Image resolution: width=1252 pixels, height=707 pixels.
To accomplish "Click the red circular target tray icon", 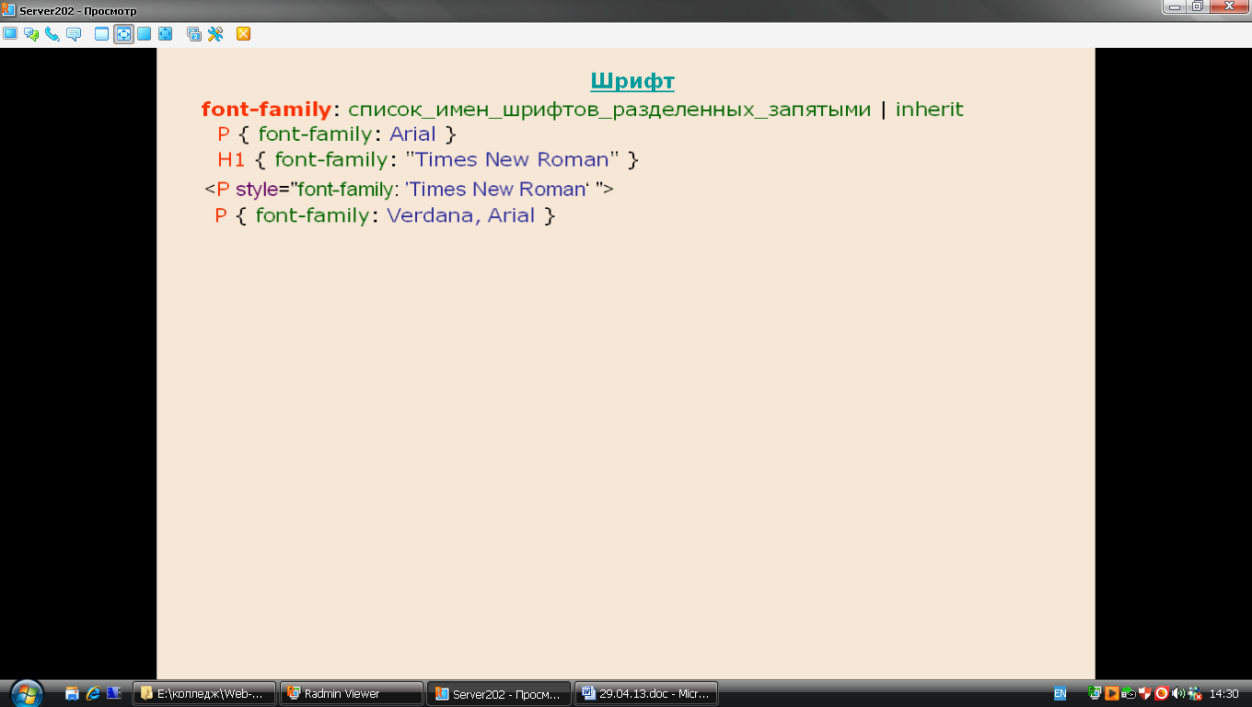I will pos(1162,694).
